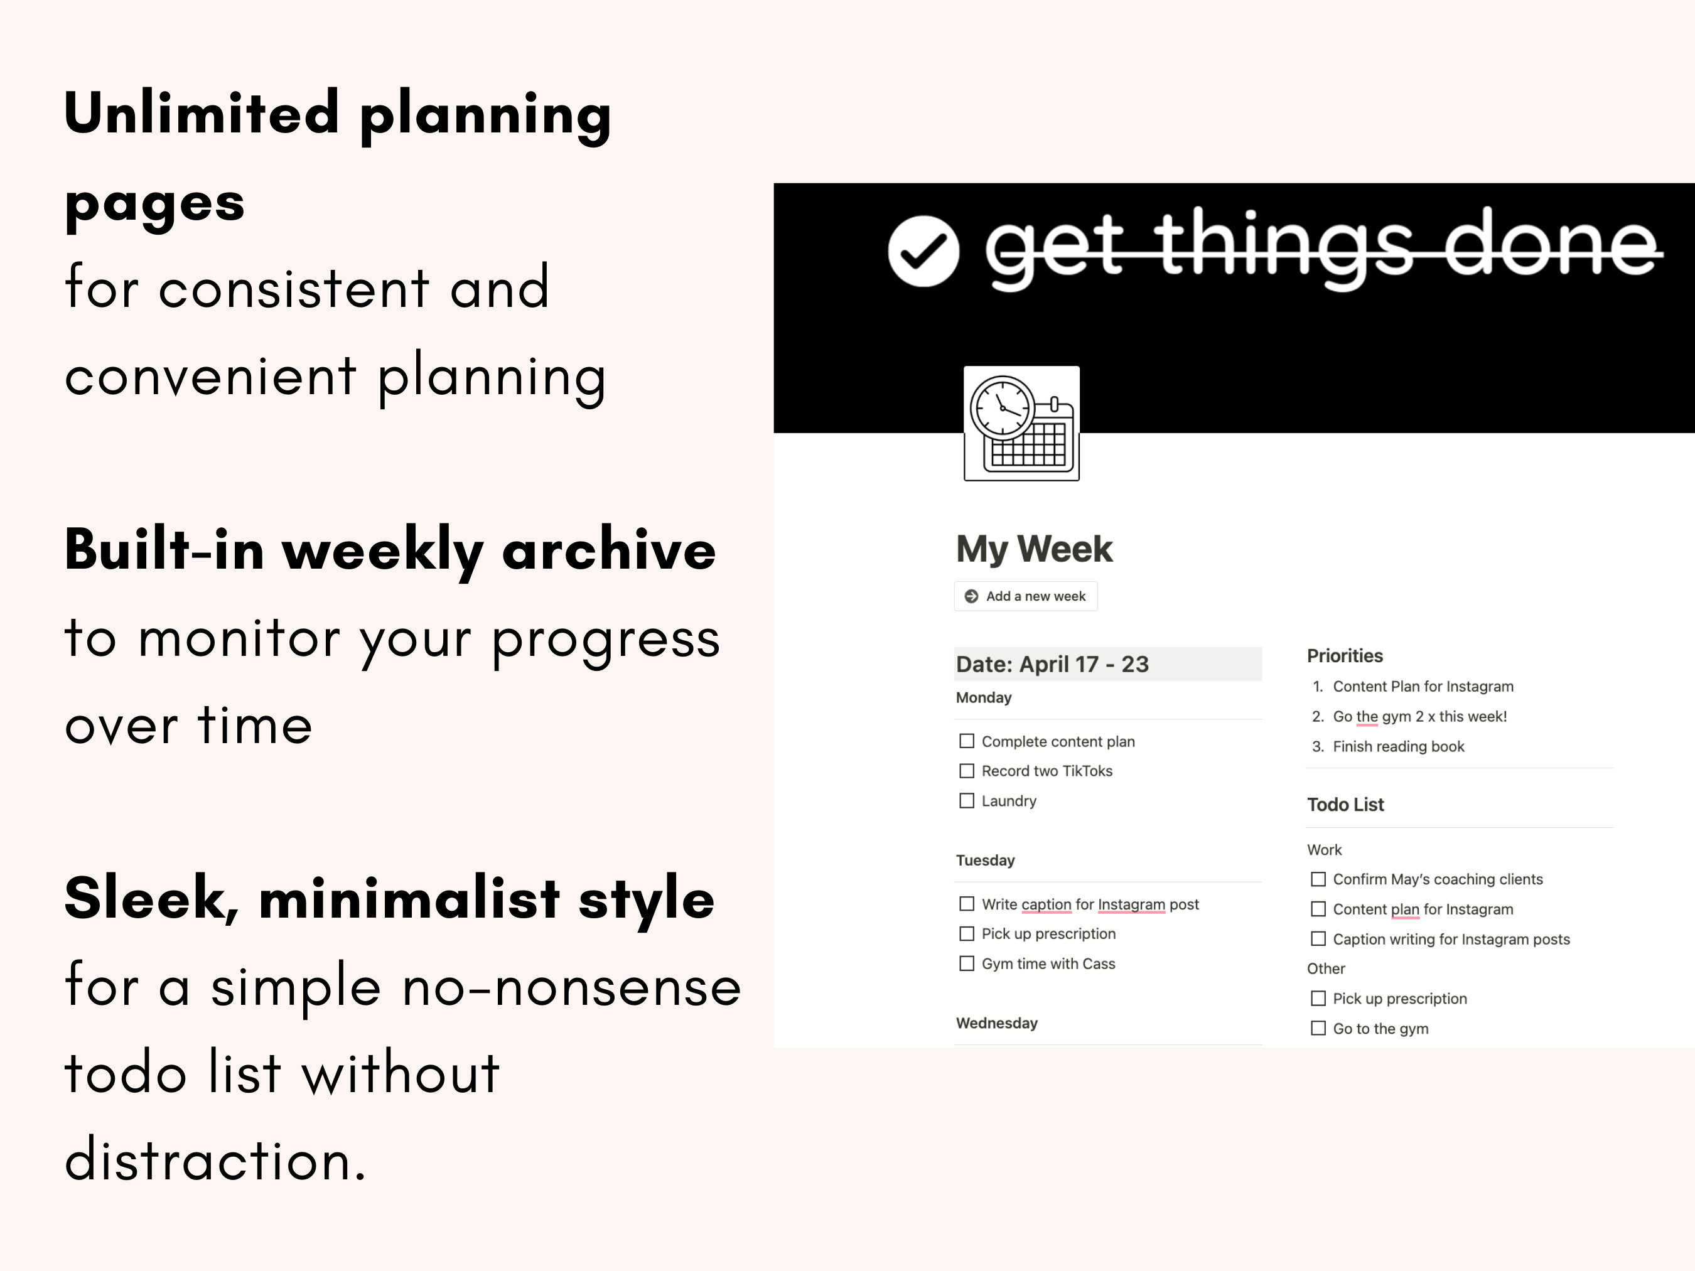The height and width of the screenshot is (1271, 1695).
Task: Click the get things done cover banner
Action: click(1234, 308)
